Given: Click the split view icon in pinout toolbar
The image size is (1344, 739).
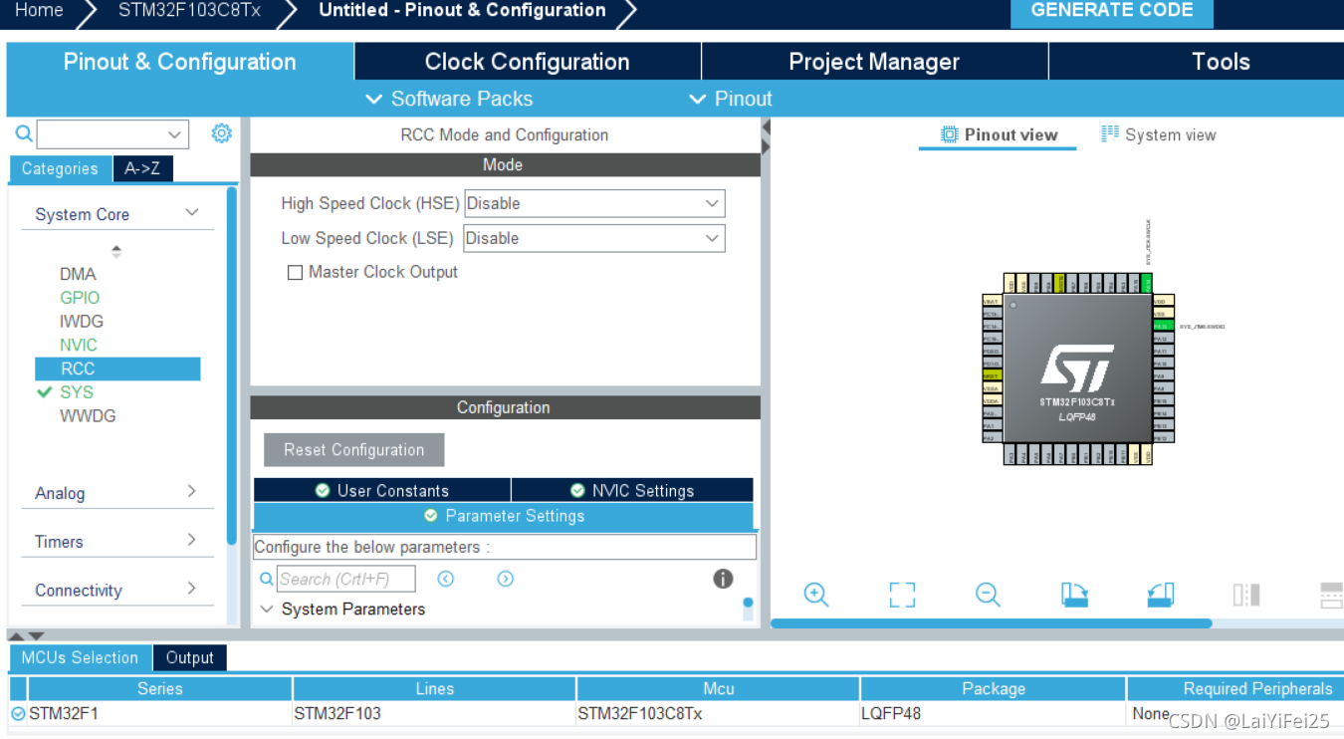Looking at the screenshot, I should [1246, 595].
